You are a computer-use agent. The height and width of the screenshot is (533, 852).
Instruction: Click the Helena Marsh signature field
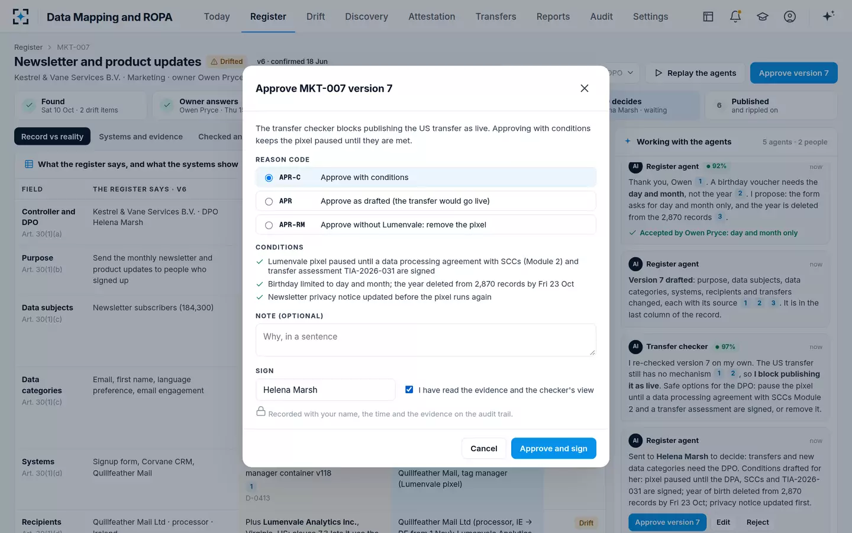(x=325, y=390)
